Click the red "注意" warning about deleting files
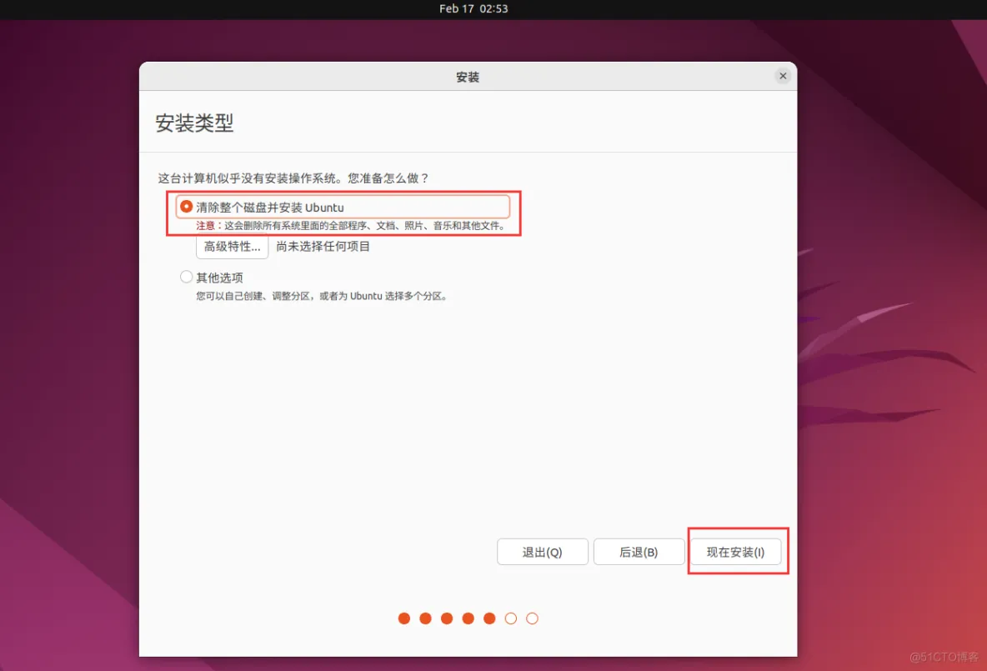Screen dimensions: 987x671 click(x=351, y=225)
